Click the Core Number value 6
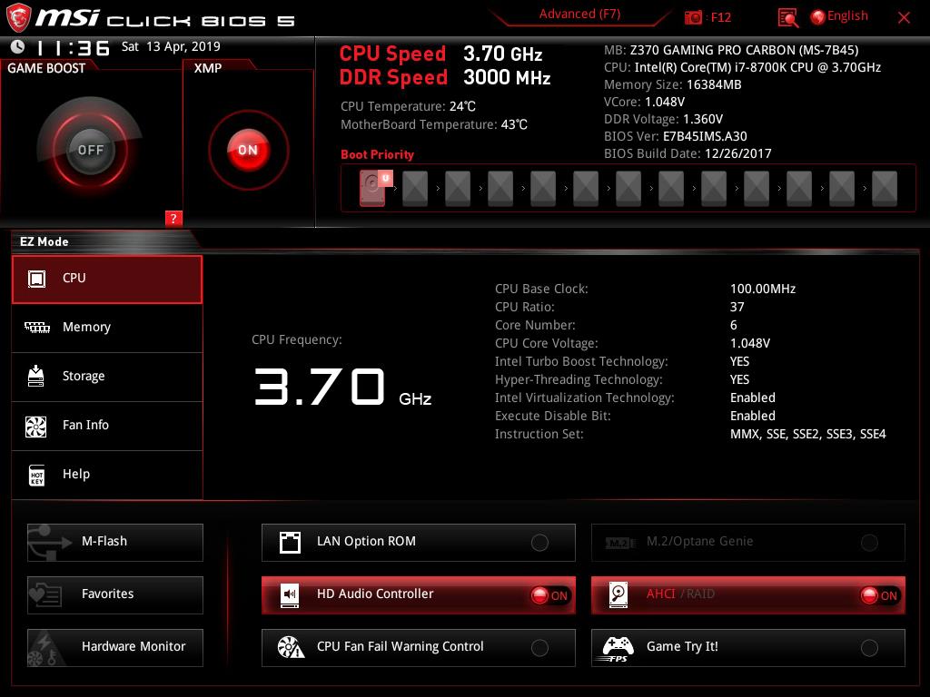 pyautogui.click(x=734, y=326)
